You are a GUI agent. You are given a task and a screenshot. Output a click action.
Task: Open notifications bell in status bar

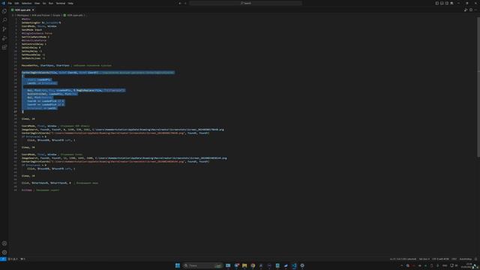pos(476,259)
